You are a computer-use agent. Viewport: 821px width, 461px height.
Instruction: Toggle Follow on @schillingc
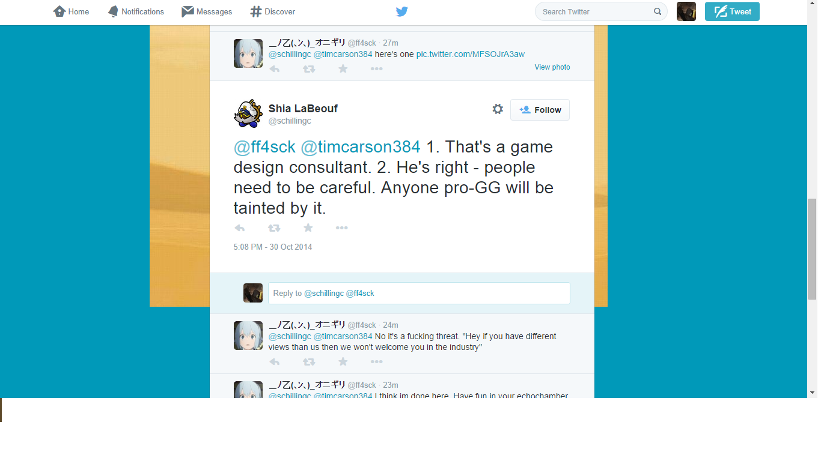pyautogui.click(x=539, y=110)
